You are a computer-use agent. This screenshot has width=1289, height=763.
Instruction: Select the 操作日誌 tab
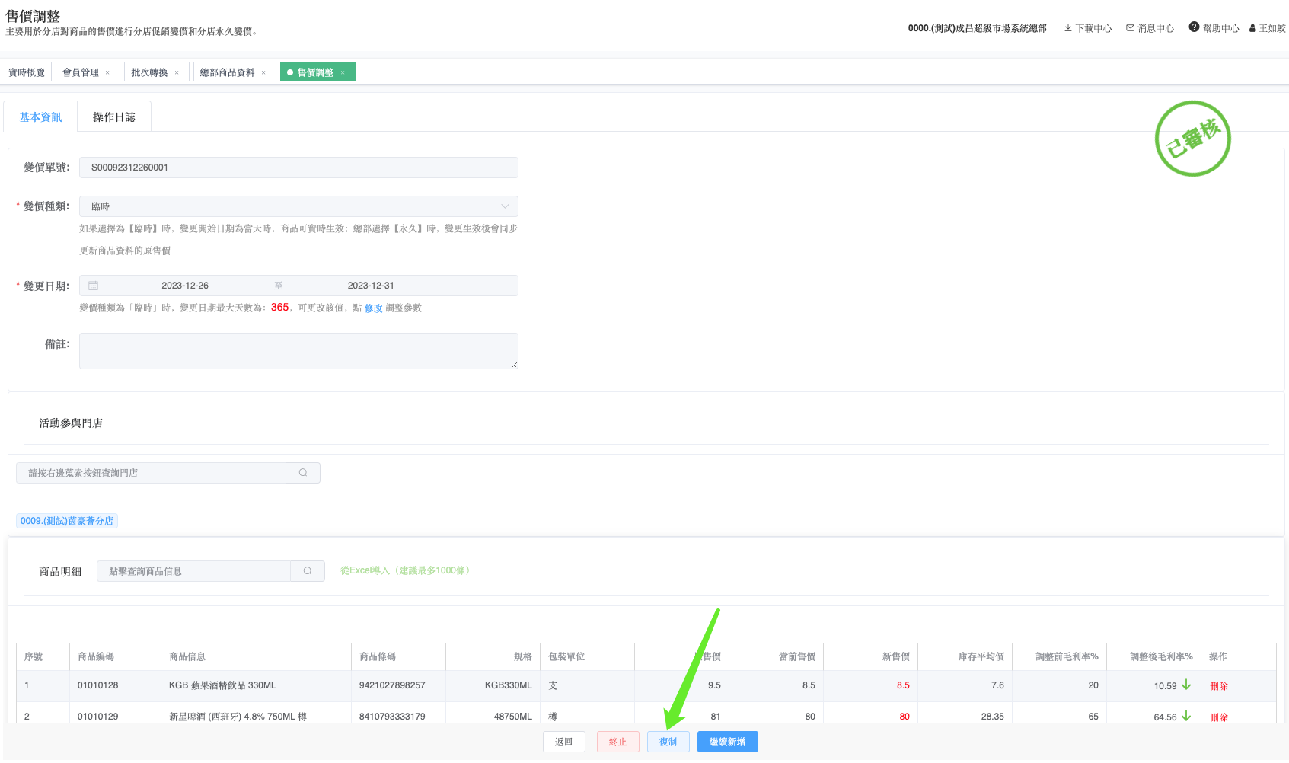tap(114, 117)
